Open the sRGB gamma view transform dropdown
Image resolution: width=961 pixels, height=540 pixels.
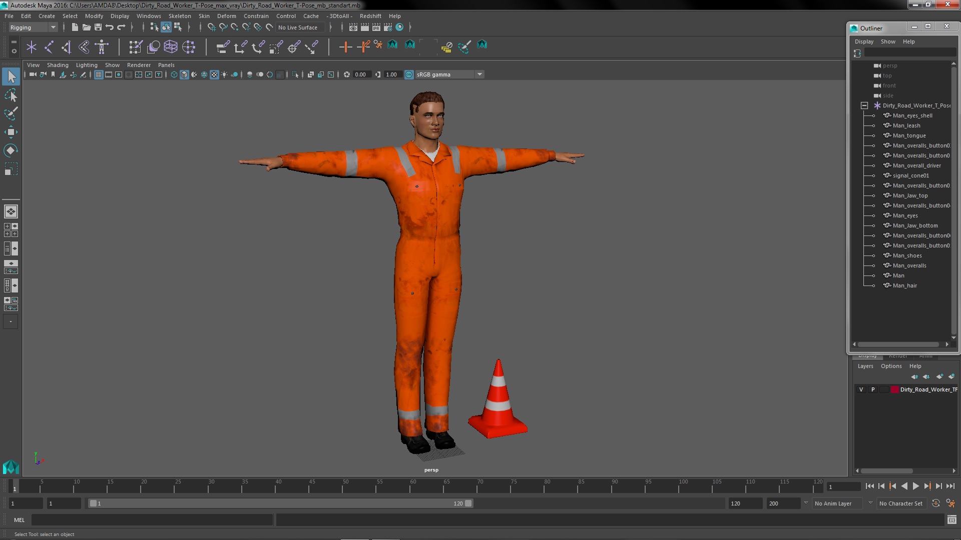pos(479,74)
